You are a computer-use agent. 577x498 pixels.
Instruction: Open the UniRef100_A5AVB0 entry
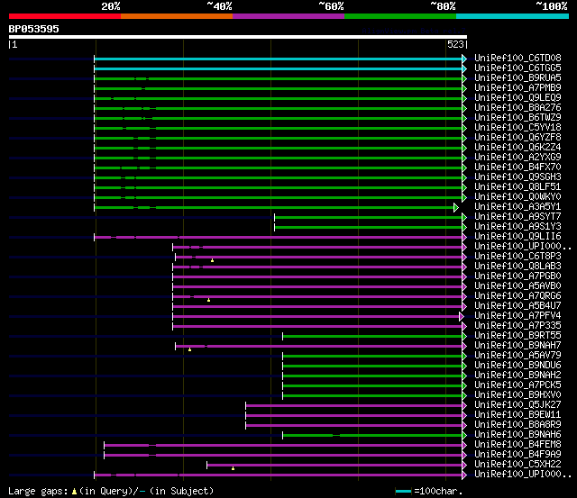(x=517, y=286)
